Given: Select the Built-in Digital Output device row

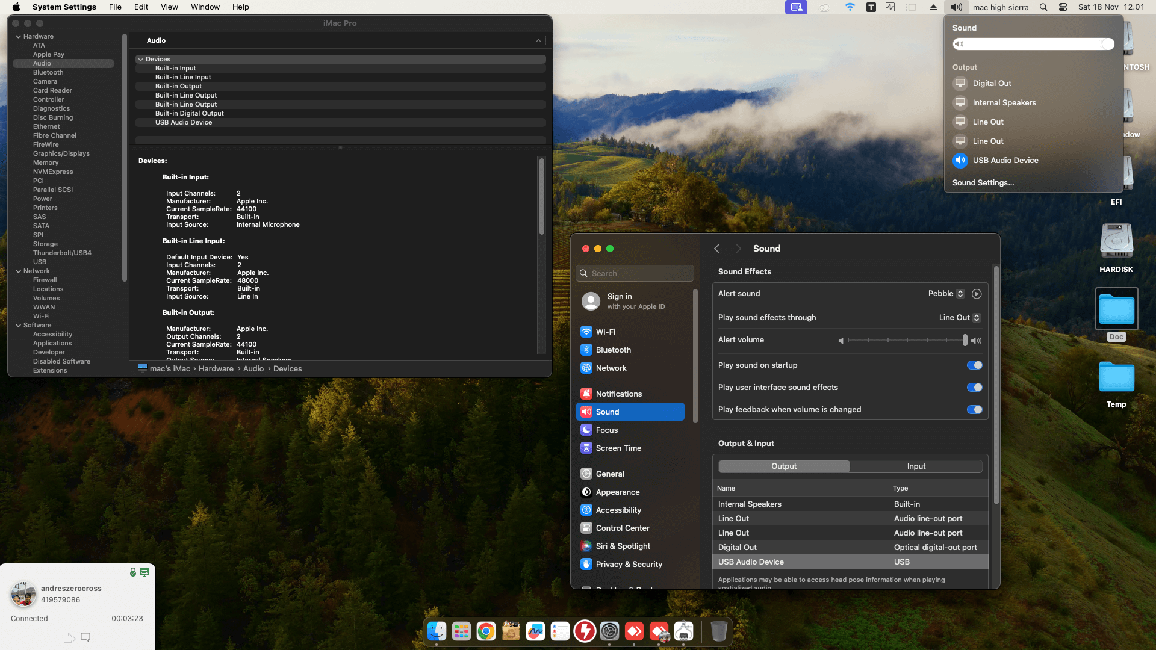Looking at the screenshot, I should coord(341,114).
